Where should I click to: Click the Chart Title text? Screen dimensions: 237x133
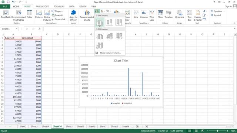[x=121, y=61]
